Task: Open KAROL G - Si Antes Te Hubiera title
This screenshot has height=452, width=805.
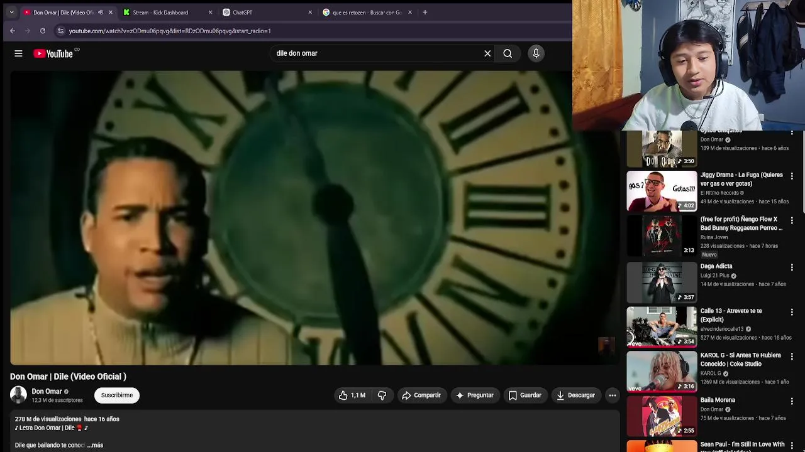Action: [x=741, y=360]
